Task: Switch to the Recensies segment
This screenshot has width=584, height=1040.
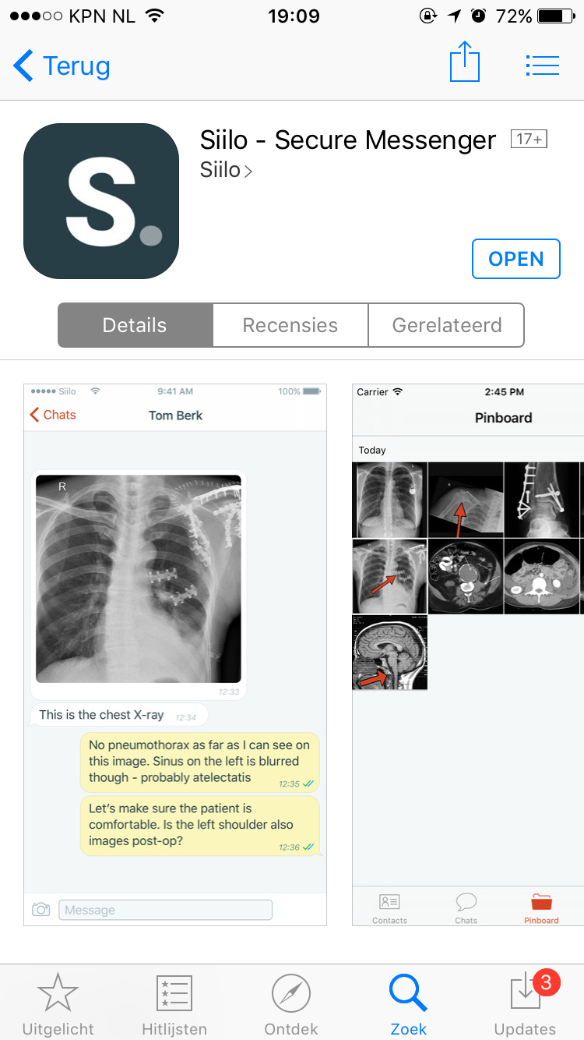Action: (290, 325)
